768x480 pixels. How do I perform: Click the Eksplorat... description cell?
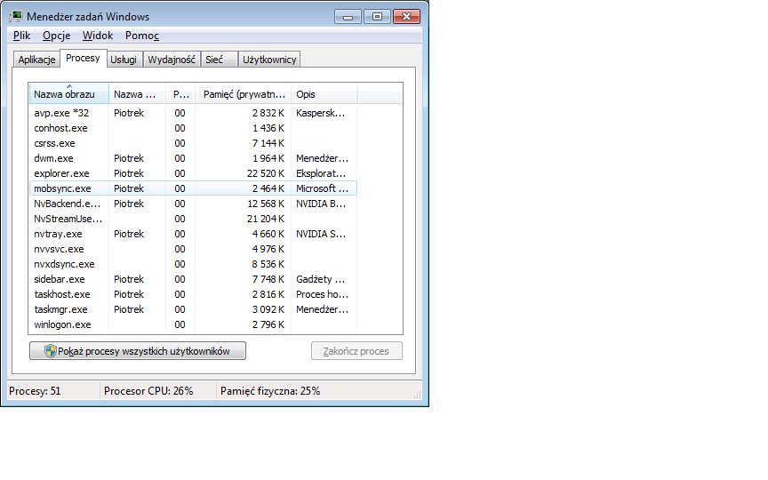click(321, 174)
